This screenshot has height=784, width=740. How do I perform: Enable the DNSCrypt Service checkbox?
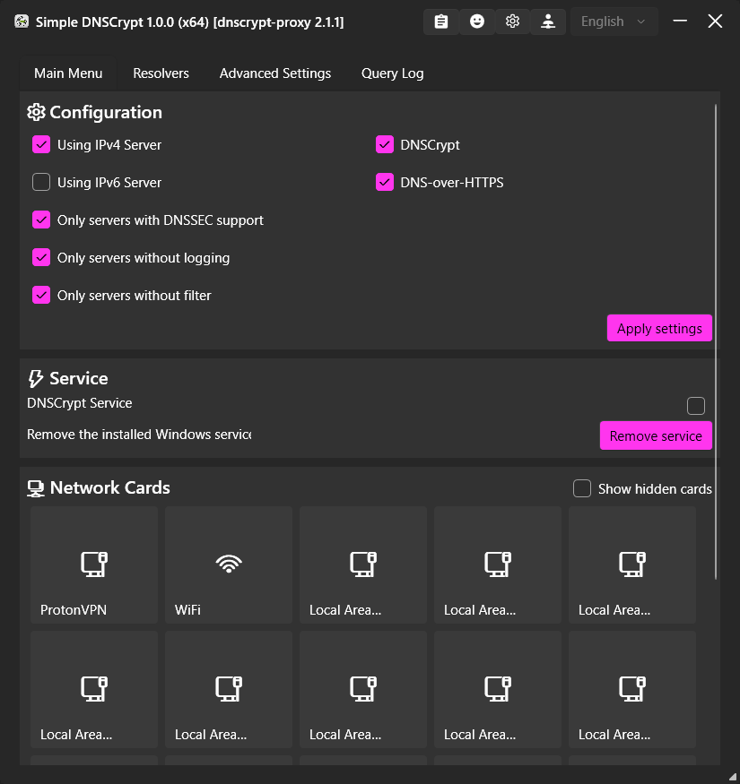pos(696,406)
